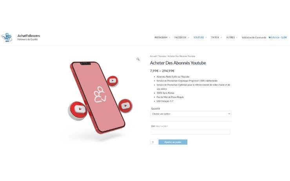This screenshot has width=290, height=181.
Task: Click the Lien URL input field
Action: (x=191, y=132)
